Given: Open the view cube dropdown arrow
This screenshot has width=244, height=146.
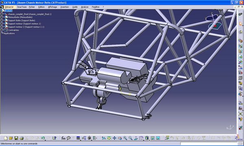Looking at the screenshot, I should click(144, 140).
